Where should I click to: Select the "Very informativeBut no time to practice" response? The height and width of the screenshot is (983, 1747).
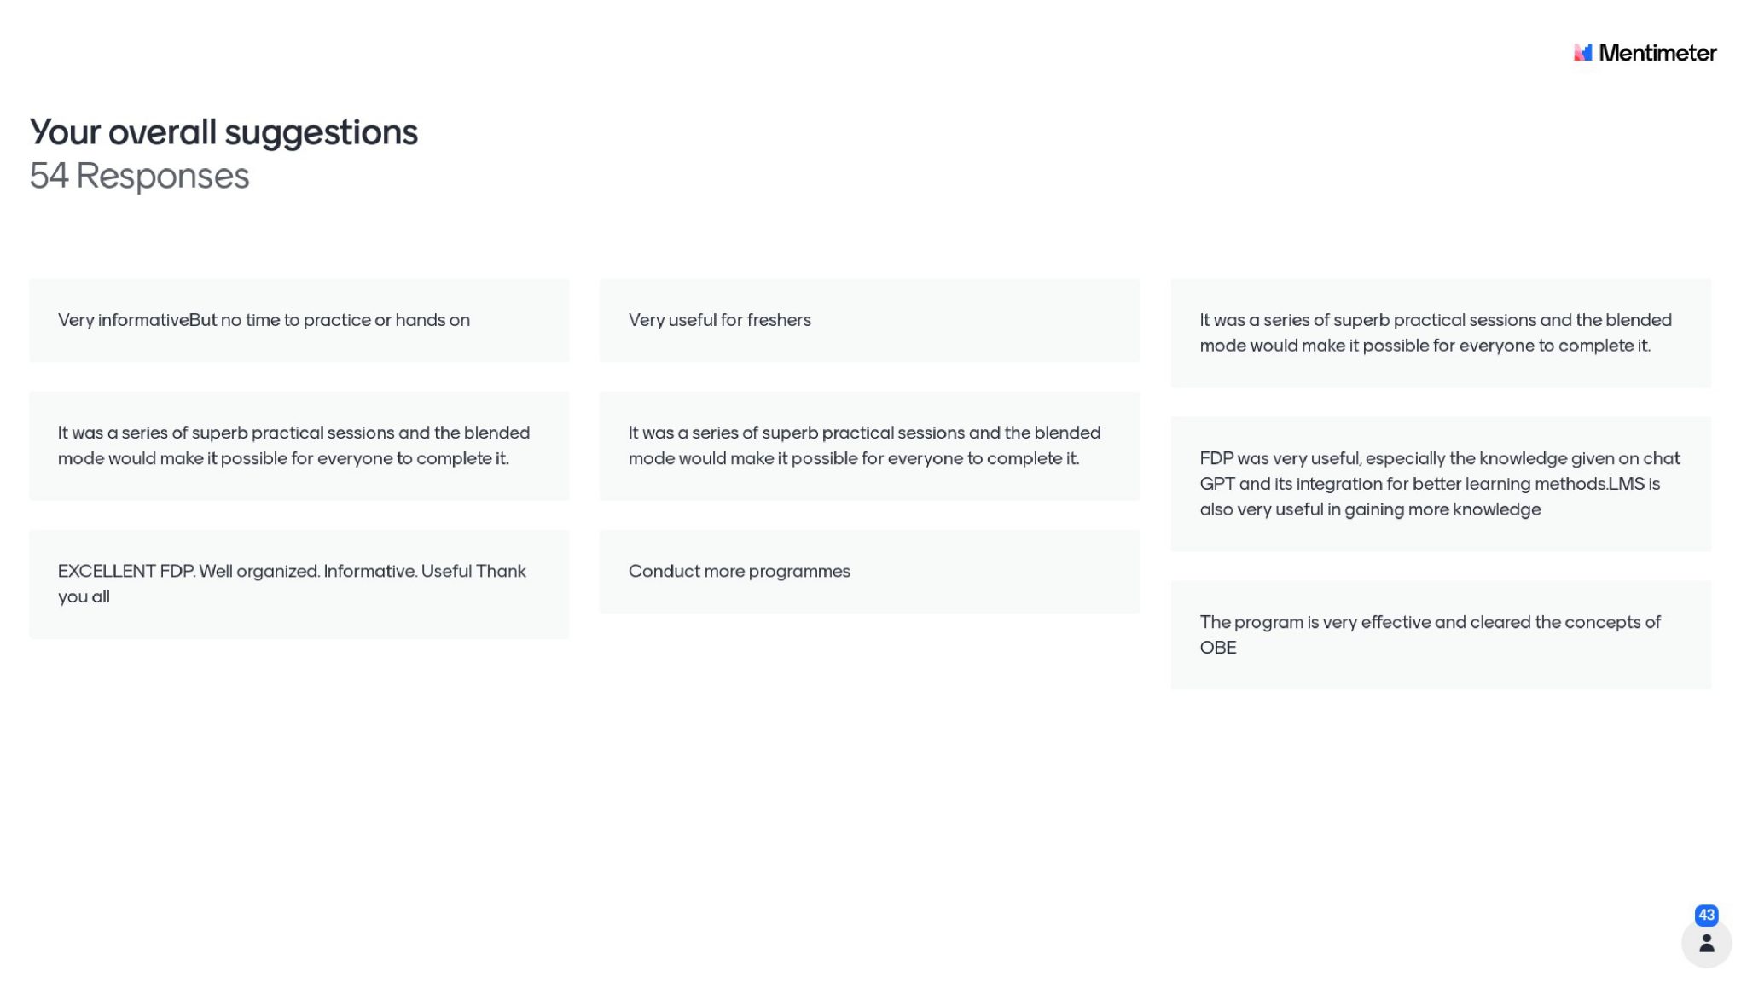click(x=299, y=320)
